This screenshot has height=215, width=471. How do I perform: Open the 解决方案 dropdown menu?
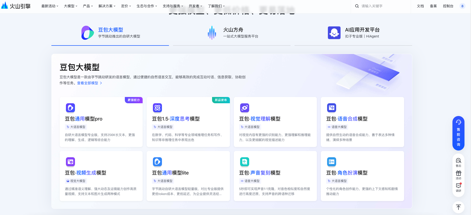[x=107, y=6]
